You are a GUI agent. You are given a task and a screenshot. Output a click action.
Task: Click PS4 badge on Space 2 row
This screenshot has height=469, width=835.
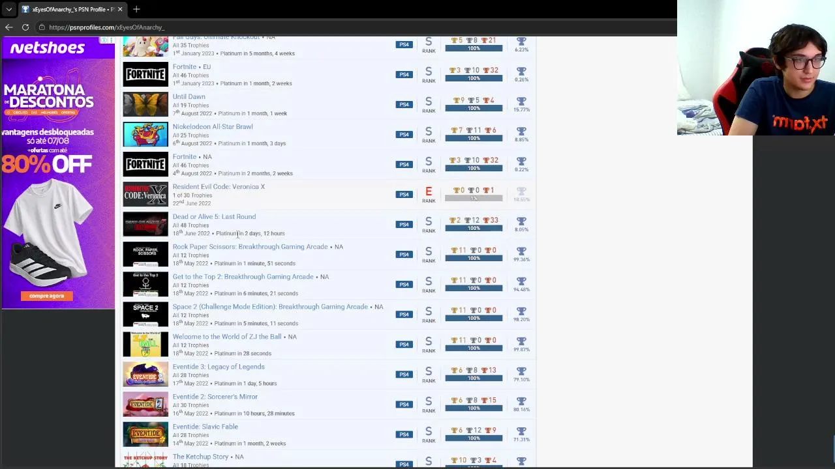[x=404, y=314]
